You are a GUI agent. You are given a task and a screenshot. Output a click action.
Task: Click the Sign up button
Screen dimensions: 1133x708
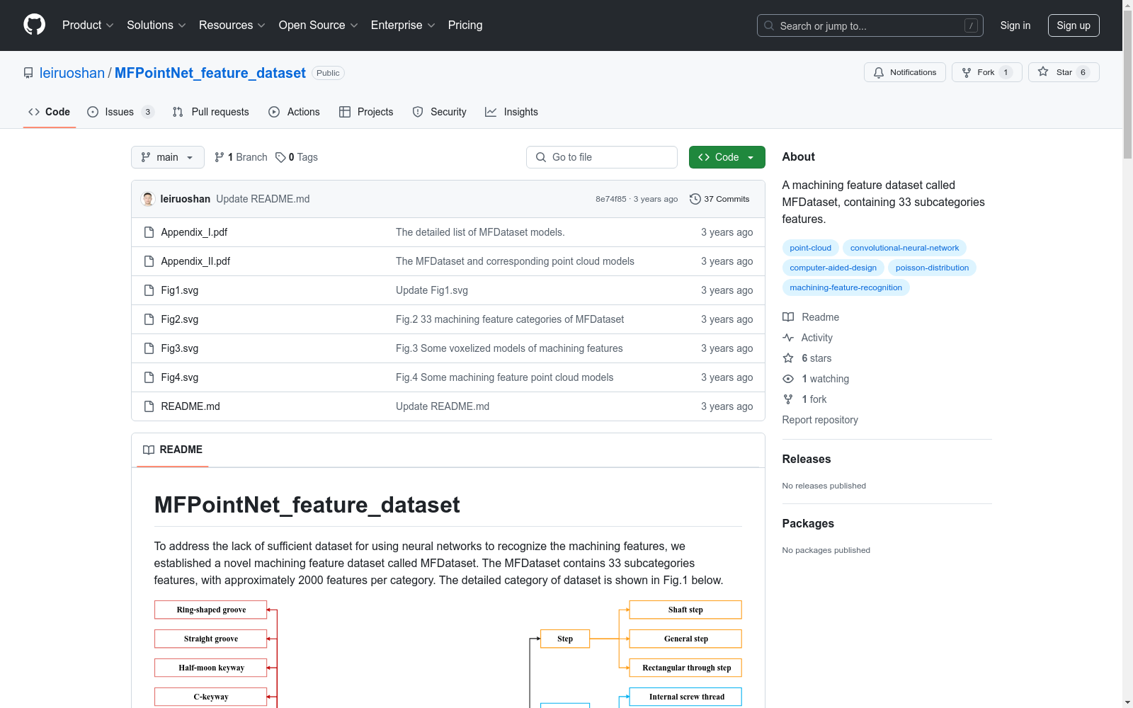coord(1073,25)
